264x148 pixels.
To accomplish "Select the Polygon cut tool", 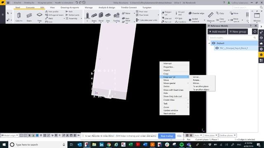I will pos(167,13).
